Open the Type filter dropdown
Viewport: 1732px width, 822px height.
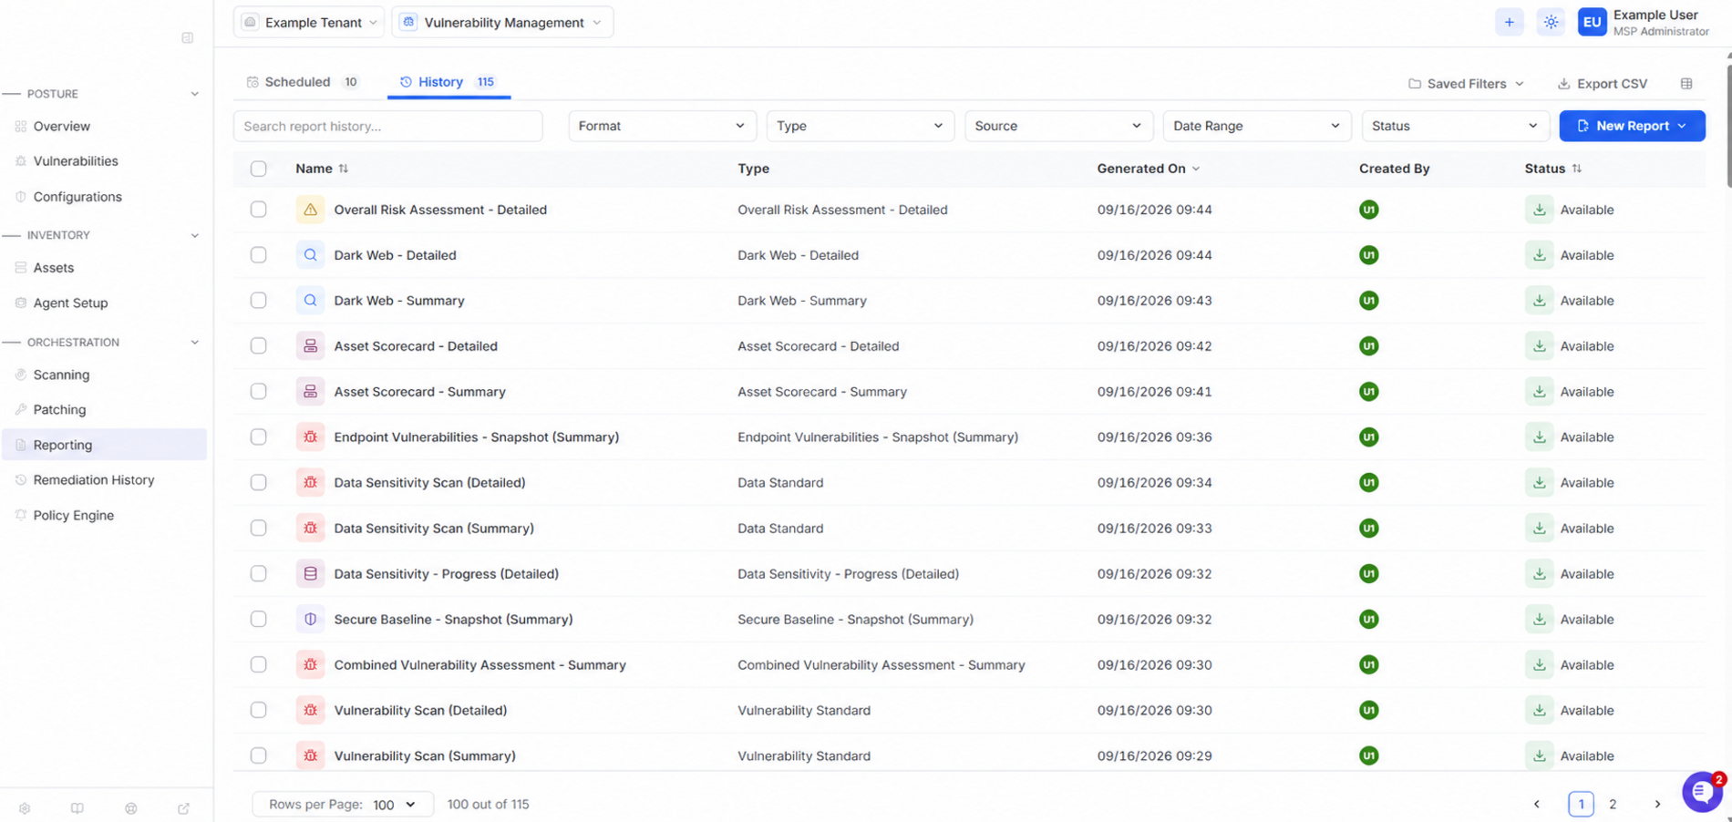coord(860,126)
